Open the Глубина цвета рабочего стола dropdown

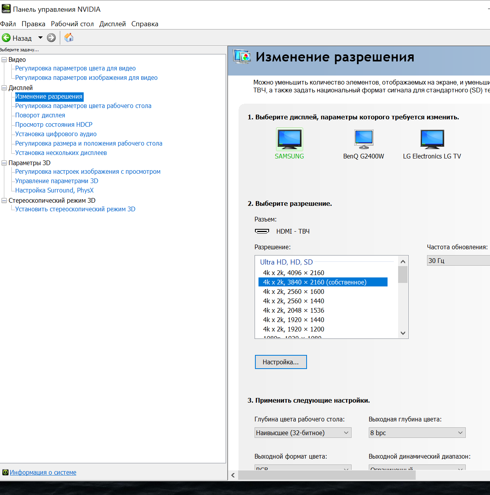303,433
